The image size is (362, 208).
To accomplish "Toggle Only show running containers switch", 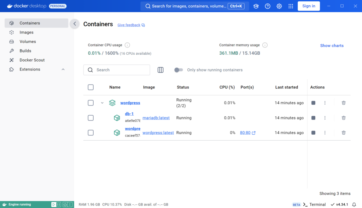I will click(x=179, y=70).
